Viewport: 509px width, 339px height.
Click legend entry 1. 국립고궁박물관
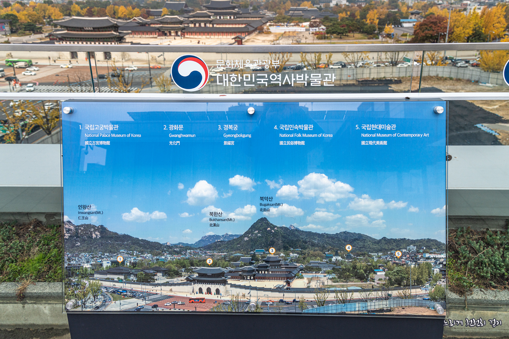pos(99,127)
